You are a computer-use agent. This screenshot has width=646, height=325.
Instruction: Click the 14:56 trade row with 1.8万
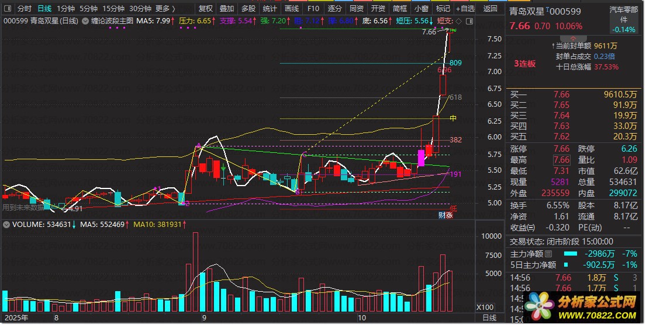[574, 278]
